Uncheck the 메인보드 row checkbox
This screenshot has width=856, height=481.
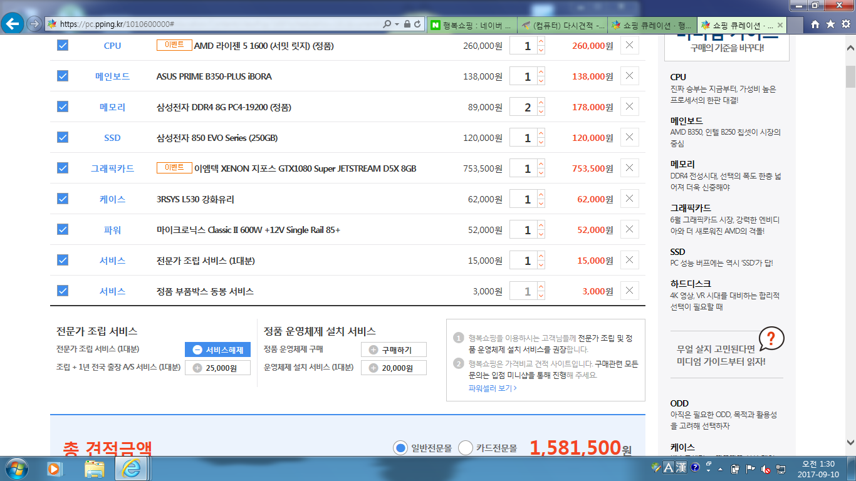[x=63, y=76]
